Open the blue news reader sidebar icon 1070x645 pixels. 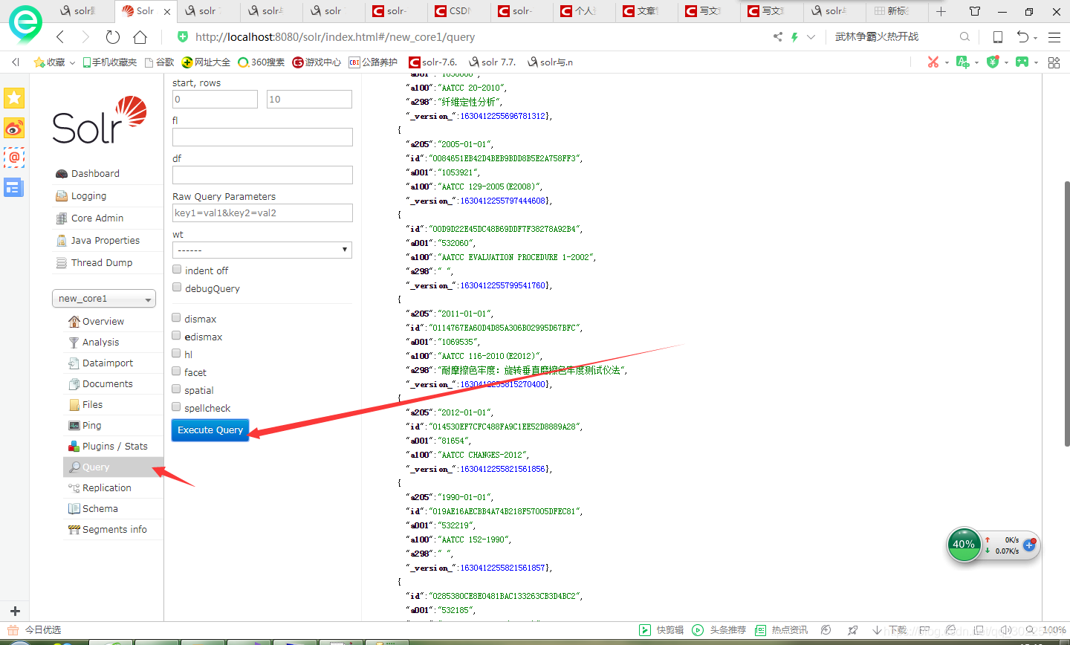pos(14,187)
